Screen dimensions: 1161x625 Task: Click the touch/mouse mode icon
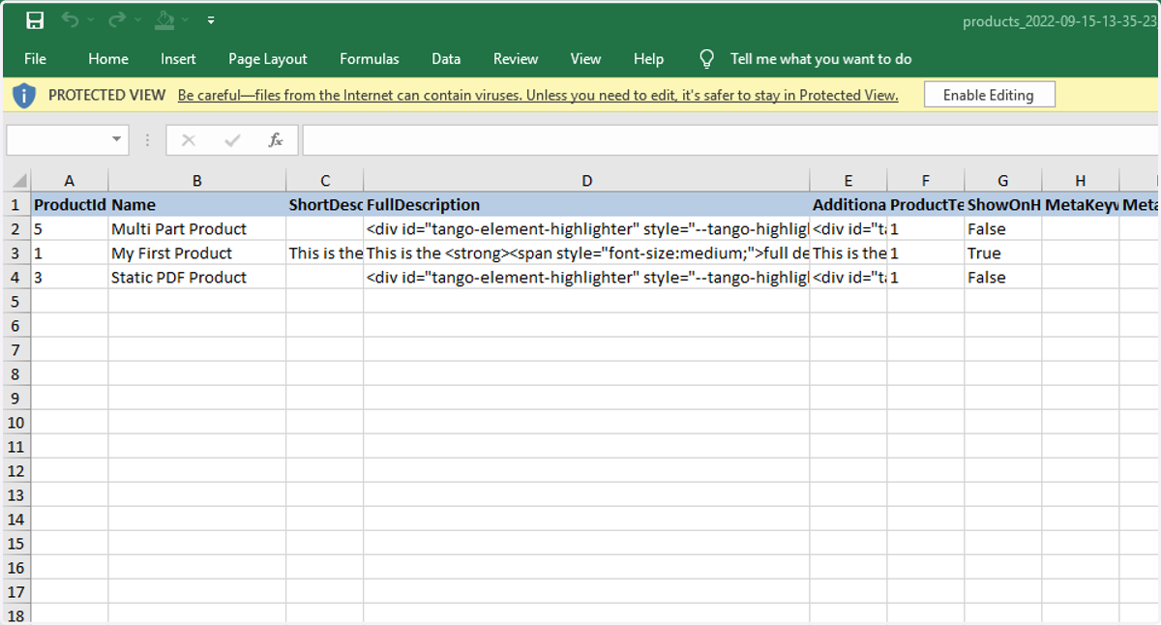165,20
